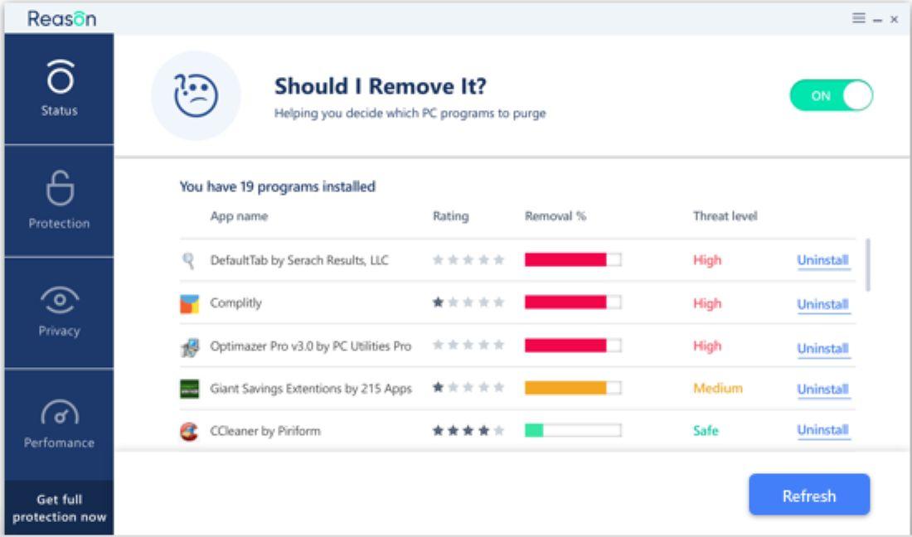Screen dimensions: 912x537
Task: Click the Optimazer Pro star rating
Action: click(x=468, y=345)
